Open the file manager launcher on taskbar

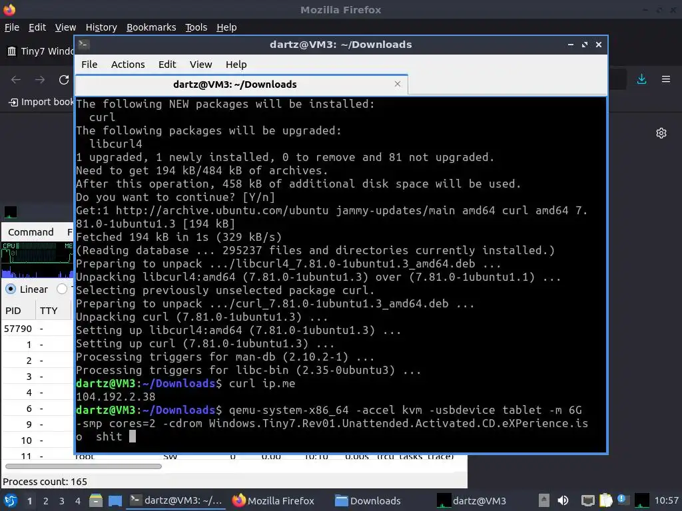click(96, 501)
